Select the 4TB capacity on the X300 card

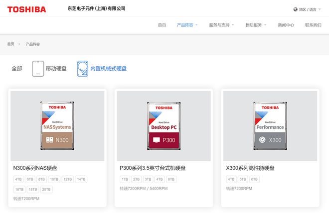click(231, 180)
